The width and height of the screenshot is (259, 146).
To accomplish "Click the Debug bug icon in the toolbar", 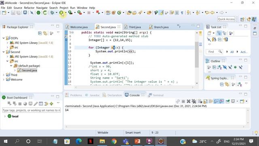I will [x=52, y=13].
